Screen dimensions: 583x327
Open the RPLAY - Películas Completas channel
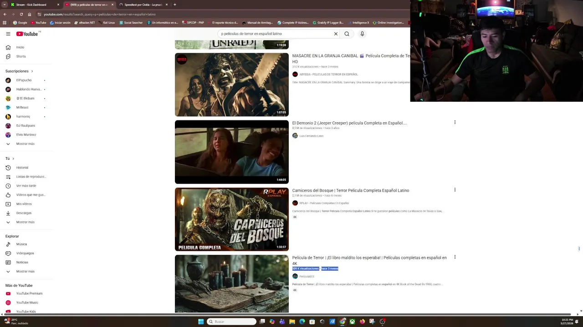pyautogui.click(x=324, y=203)
